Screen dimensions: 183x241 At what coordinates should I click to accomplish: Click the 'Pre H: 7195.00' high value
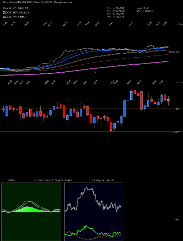(116, 11)
